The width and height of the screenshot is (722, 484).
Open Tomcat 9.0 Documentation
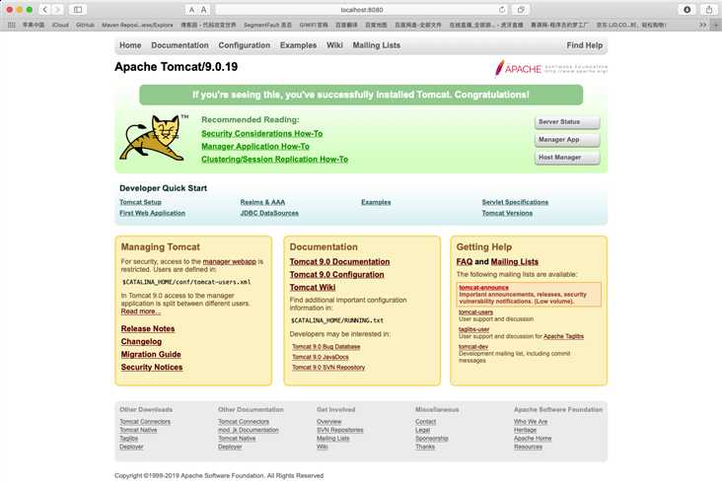pos(340,261)
